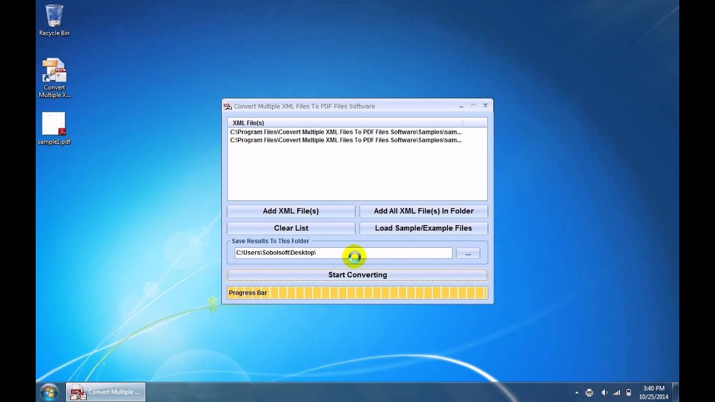Select the Convert Multiple XML desktop shortcut
Viewport: 715px width, 402px height.
tap(54, 78)
